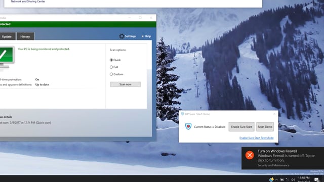The width and height of the screenshot is (324, 182).
Task: Click 'Your PC is being monitored and protected.' text
Action: tap(44, 49)
